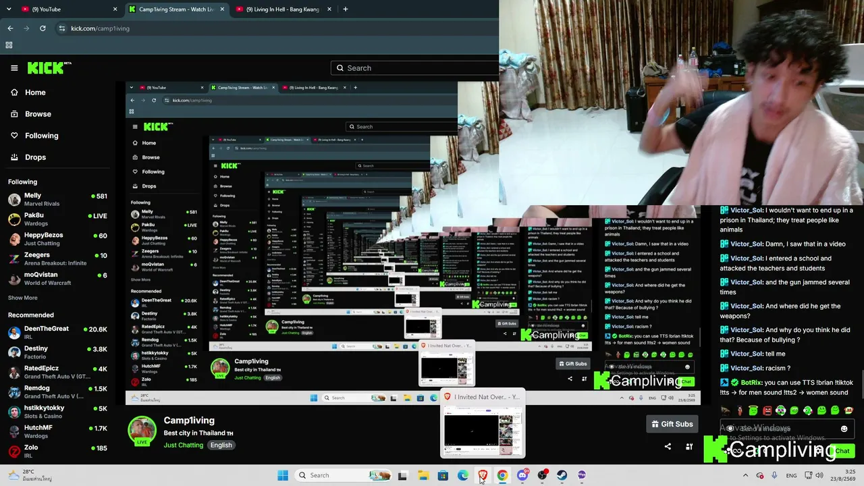Open the stream's clip and tools icon

pos(689,446)
